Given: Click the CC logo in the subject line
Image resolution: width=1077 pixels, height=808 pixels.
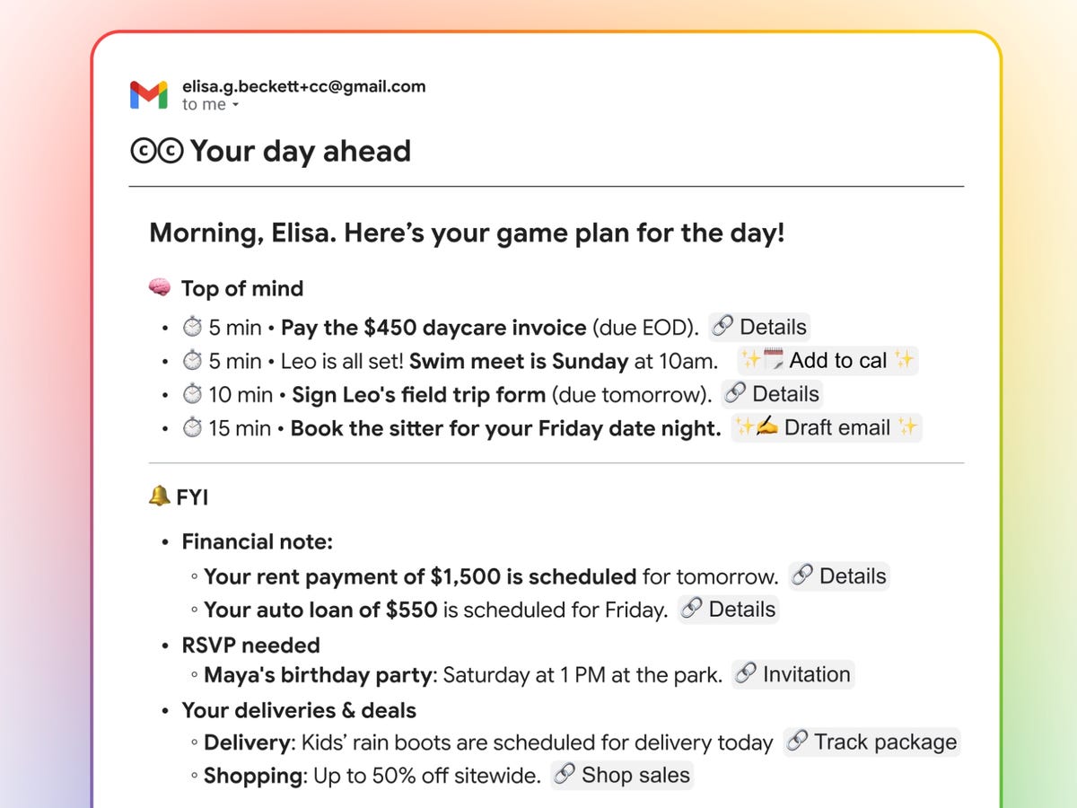Looking at the screenshot, I should [x=156, y=152].
